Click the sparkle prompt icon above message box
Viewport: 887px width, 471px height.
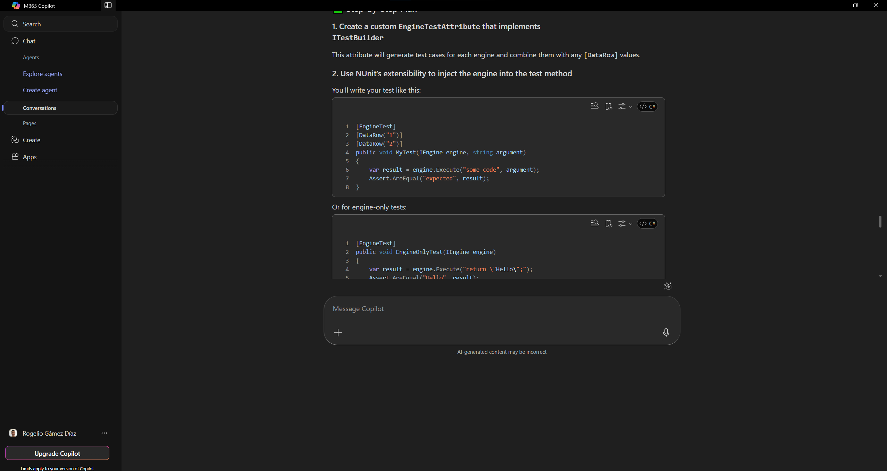point(668,286)
